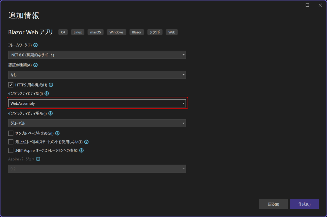Click the Windows tag
Screen dimensions: 327x217
coord(116,32)
